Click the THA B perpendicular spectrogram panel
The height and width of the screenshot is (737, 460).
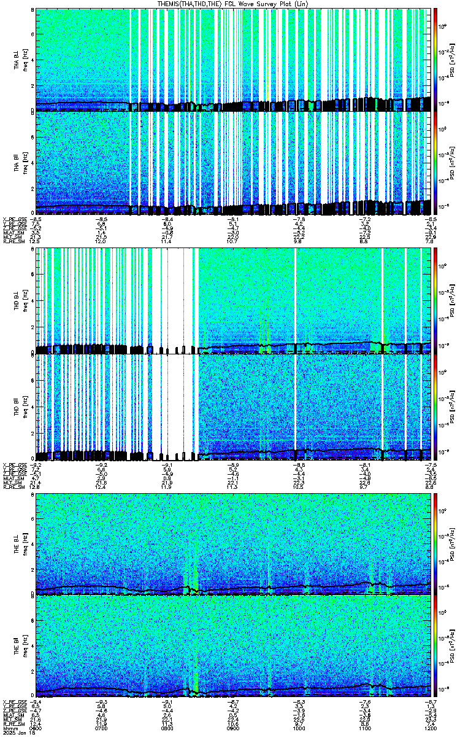234,59
